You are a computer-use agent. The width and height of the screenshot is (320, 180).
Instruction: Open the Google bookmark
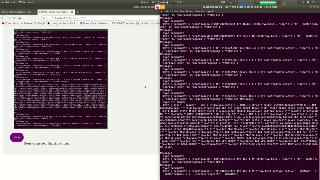[x=39, y=23]
